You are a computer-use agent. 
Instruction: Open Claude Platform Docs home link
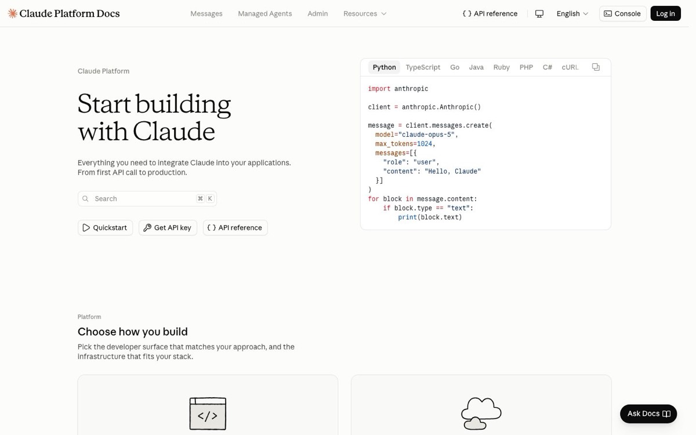pos(64,13)
